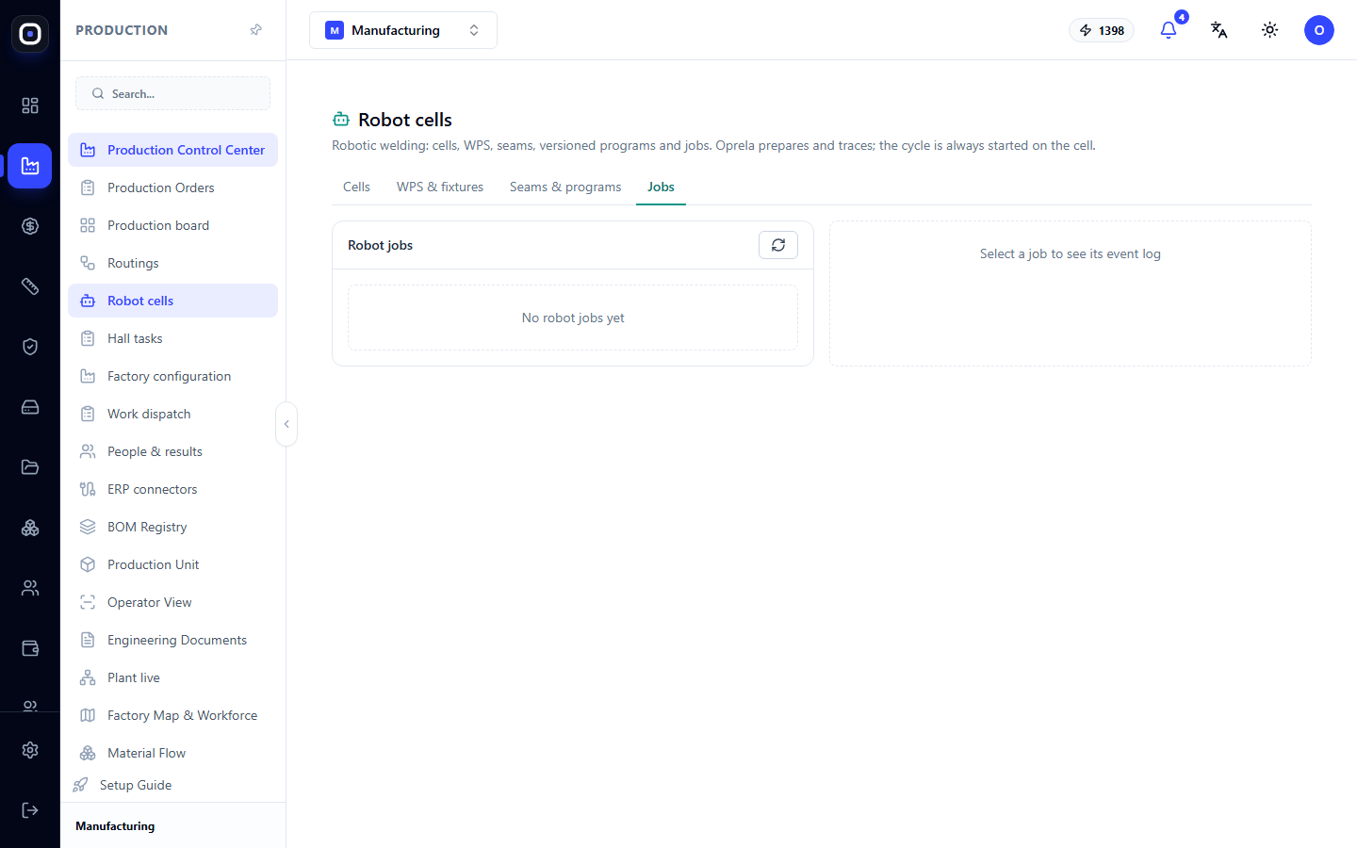Screen dimensions: 1357x848
Task: Open Hall tasks
Action: click(x=172, y=338)
